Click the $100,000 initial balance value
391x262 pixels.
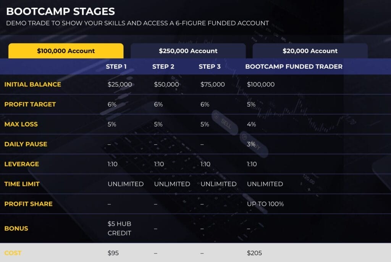pos(260,85)
